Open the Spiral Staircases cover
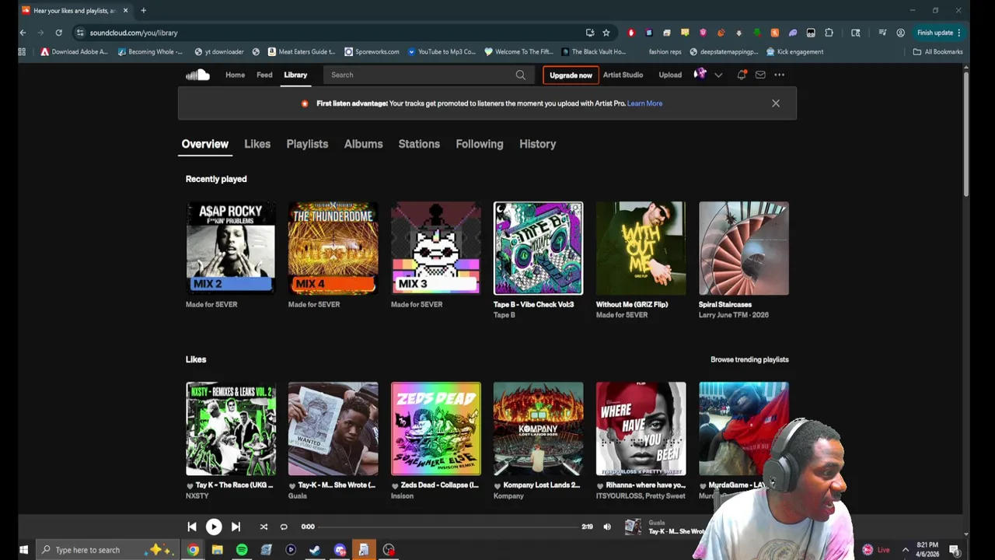 (x=744, y=248)
